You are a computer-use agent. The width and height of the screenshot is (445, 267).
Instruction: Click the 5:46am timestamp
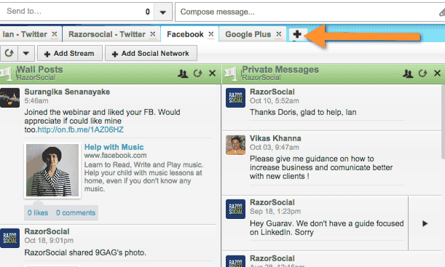point(36,101)
